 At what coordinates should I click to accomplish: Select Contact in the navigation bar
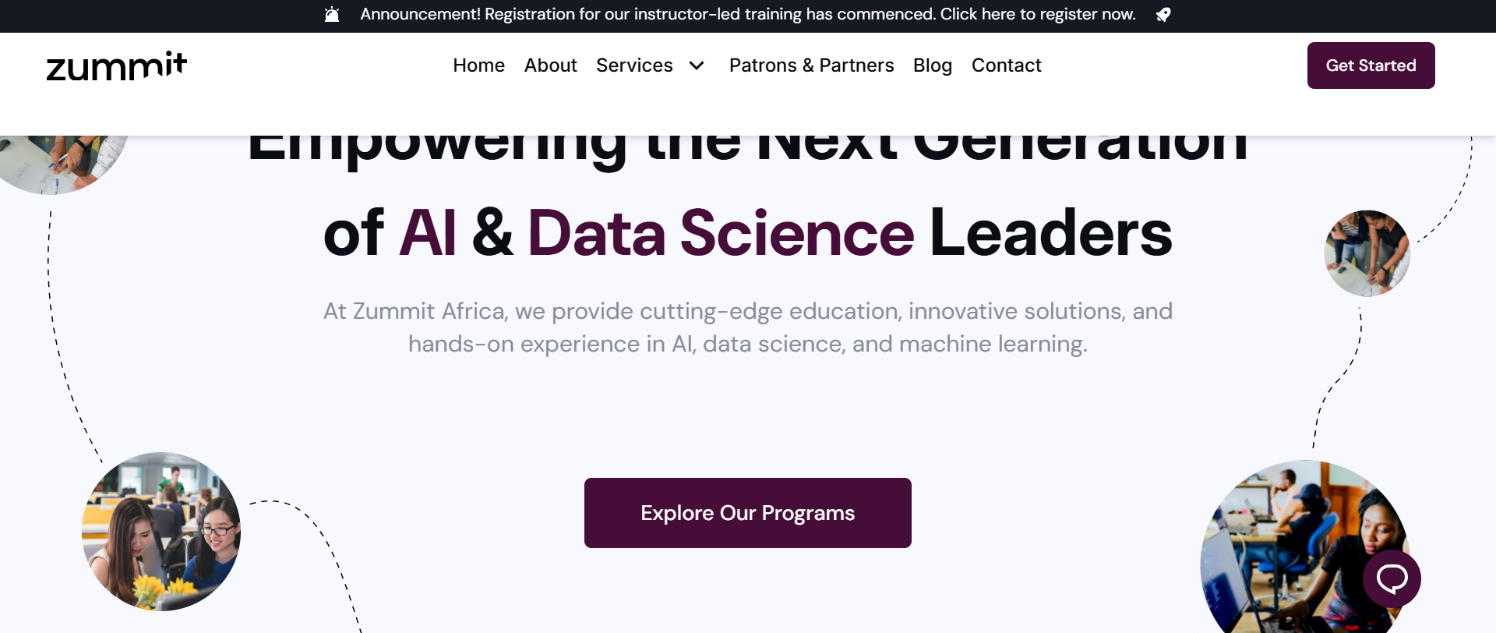coord(1006,65)
